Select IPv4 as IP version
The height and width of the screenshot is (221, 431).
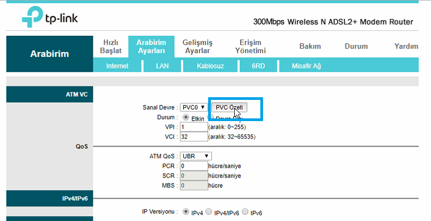point(186,212)
